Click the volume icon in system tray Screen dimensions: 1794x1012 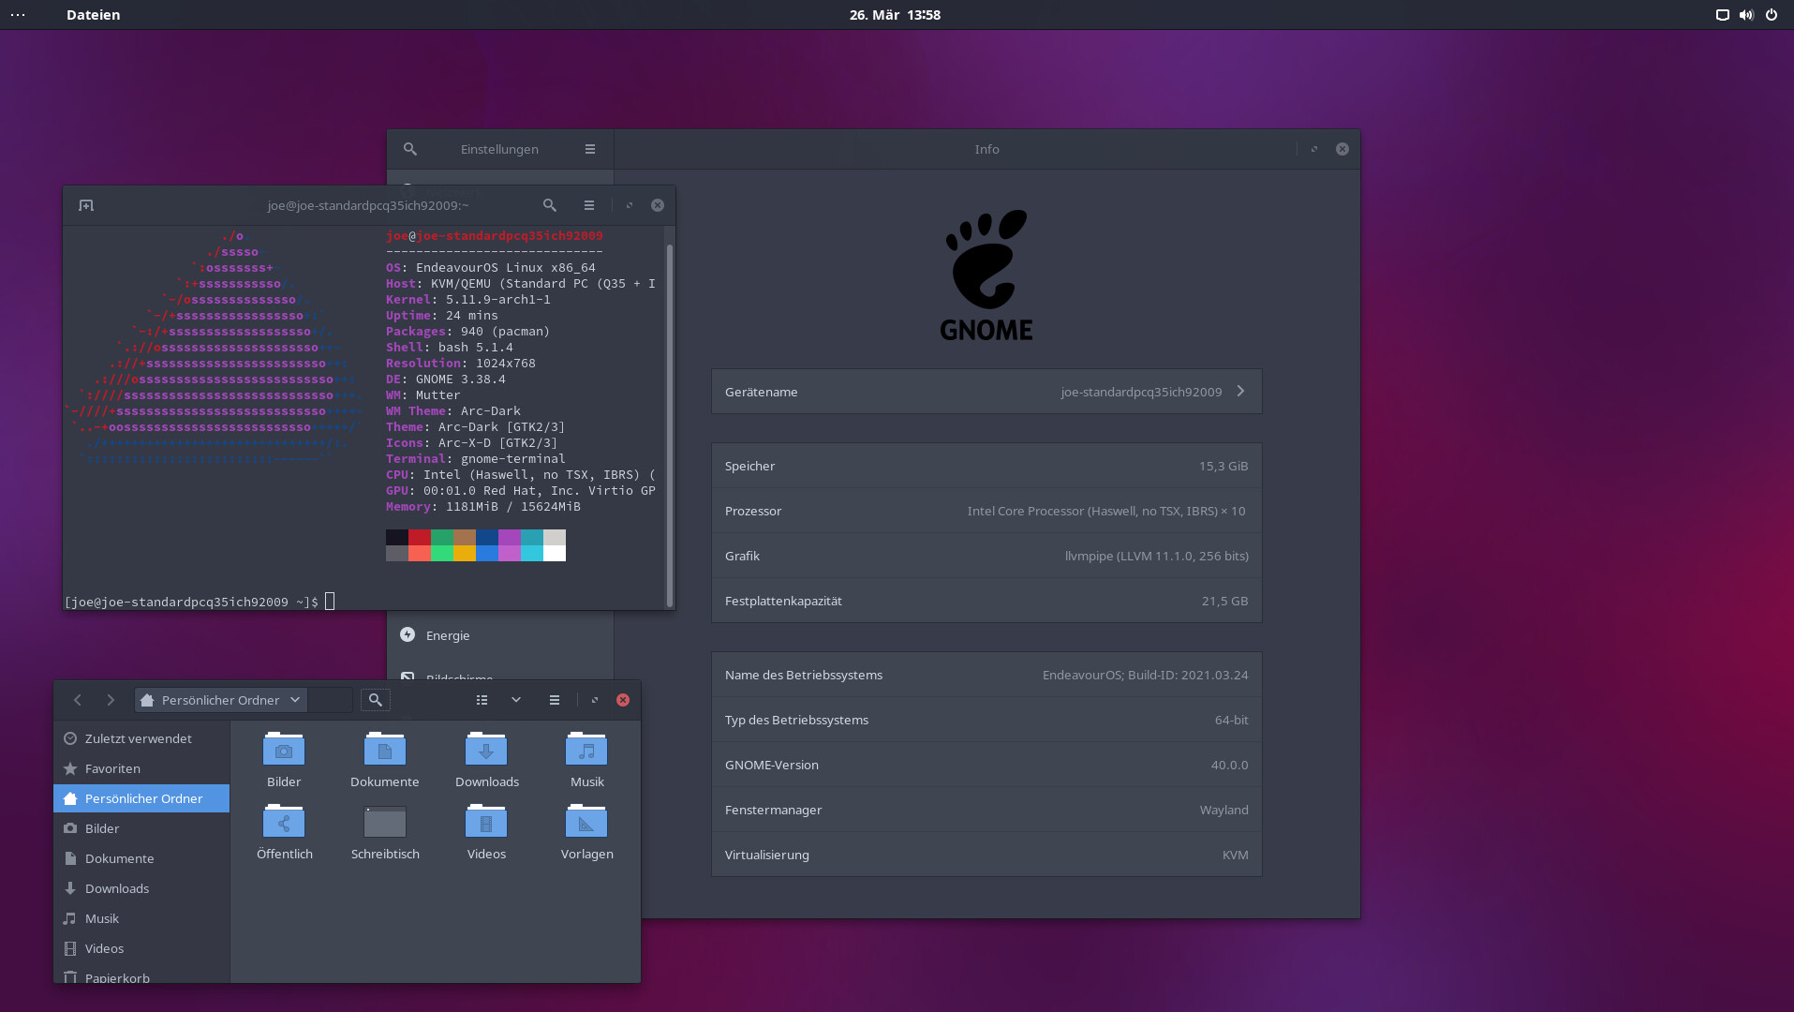tap(1746, 15)
